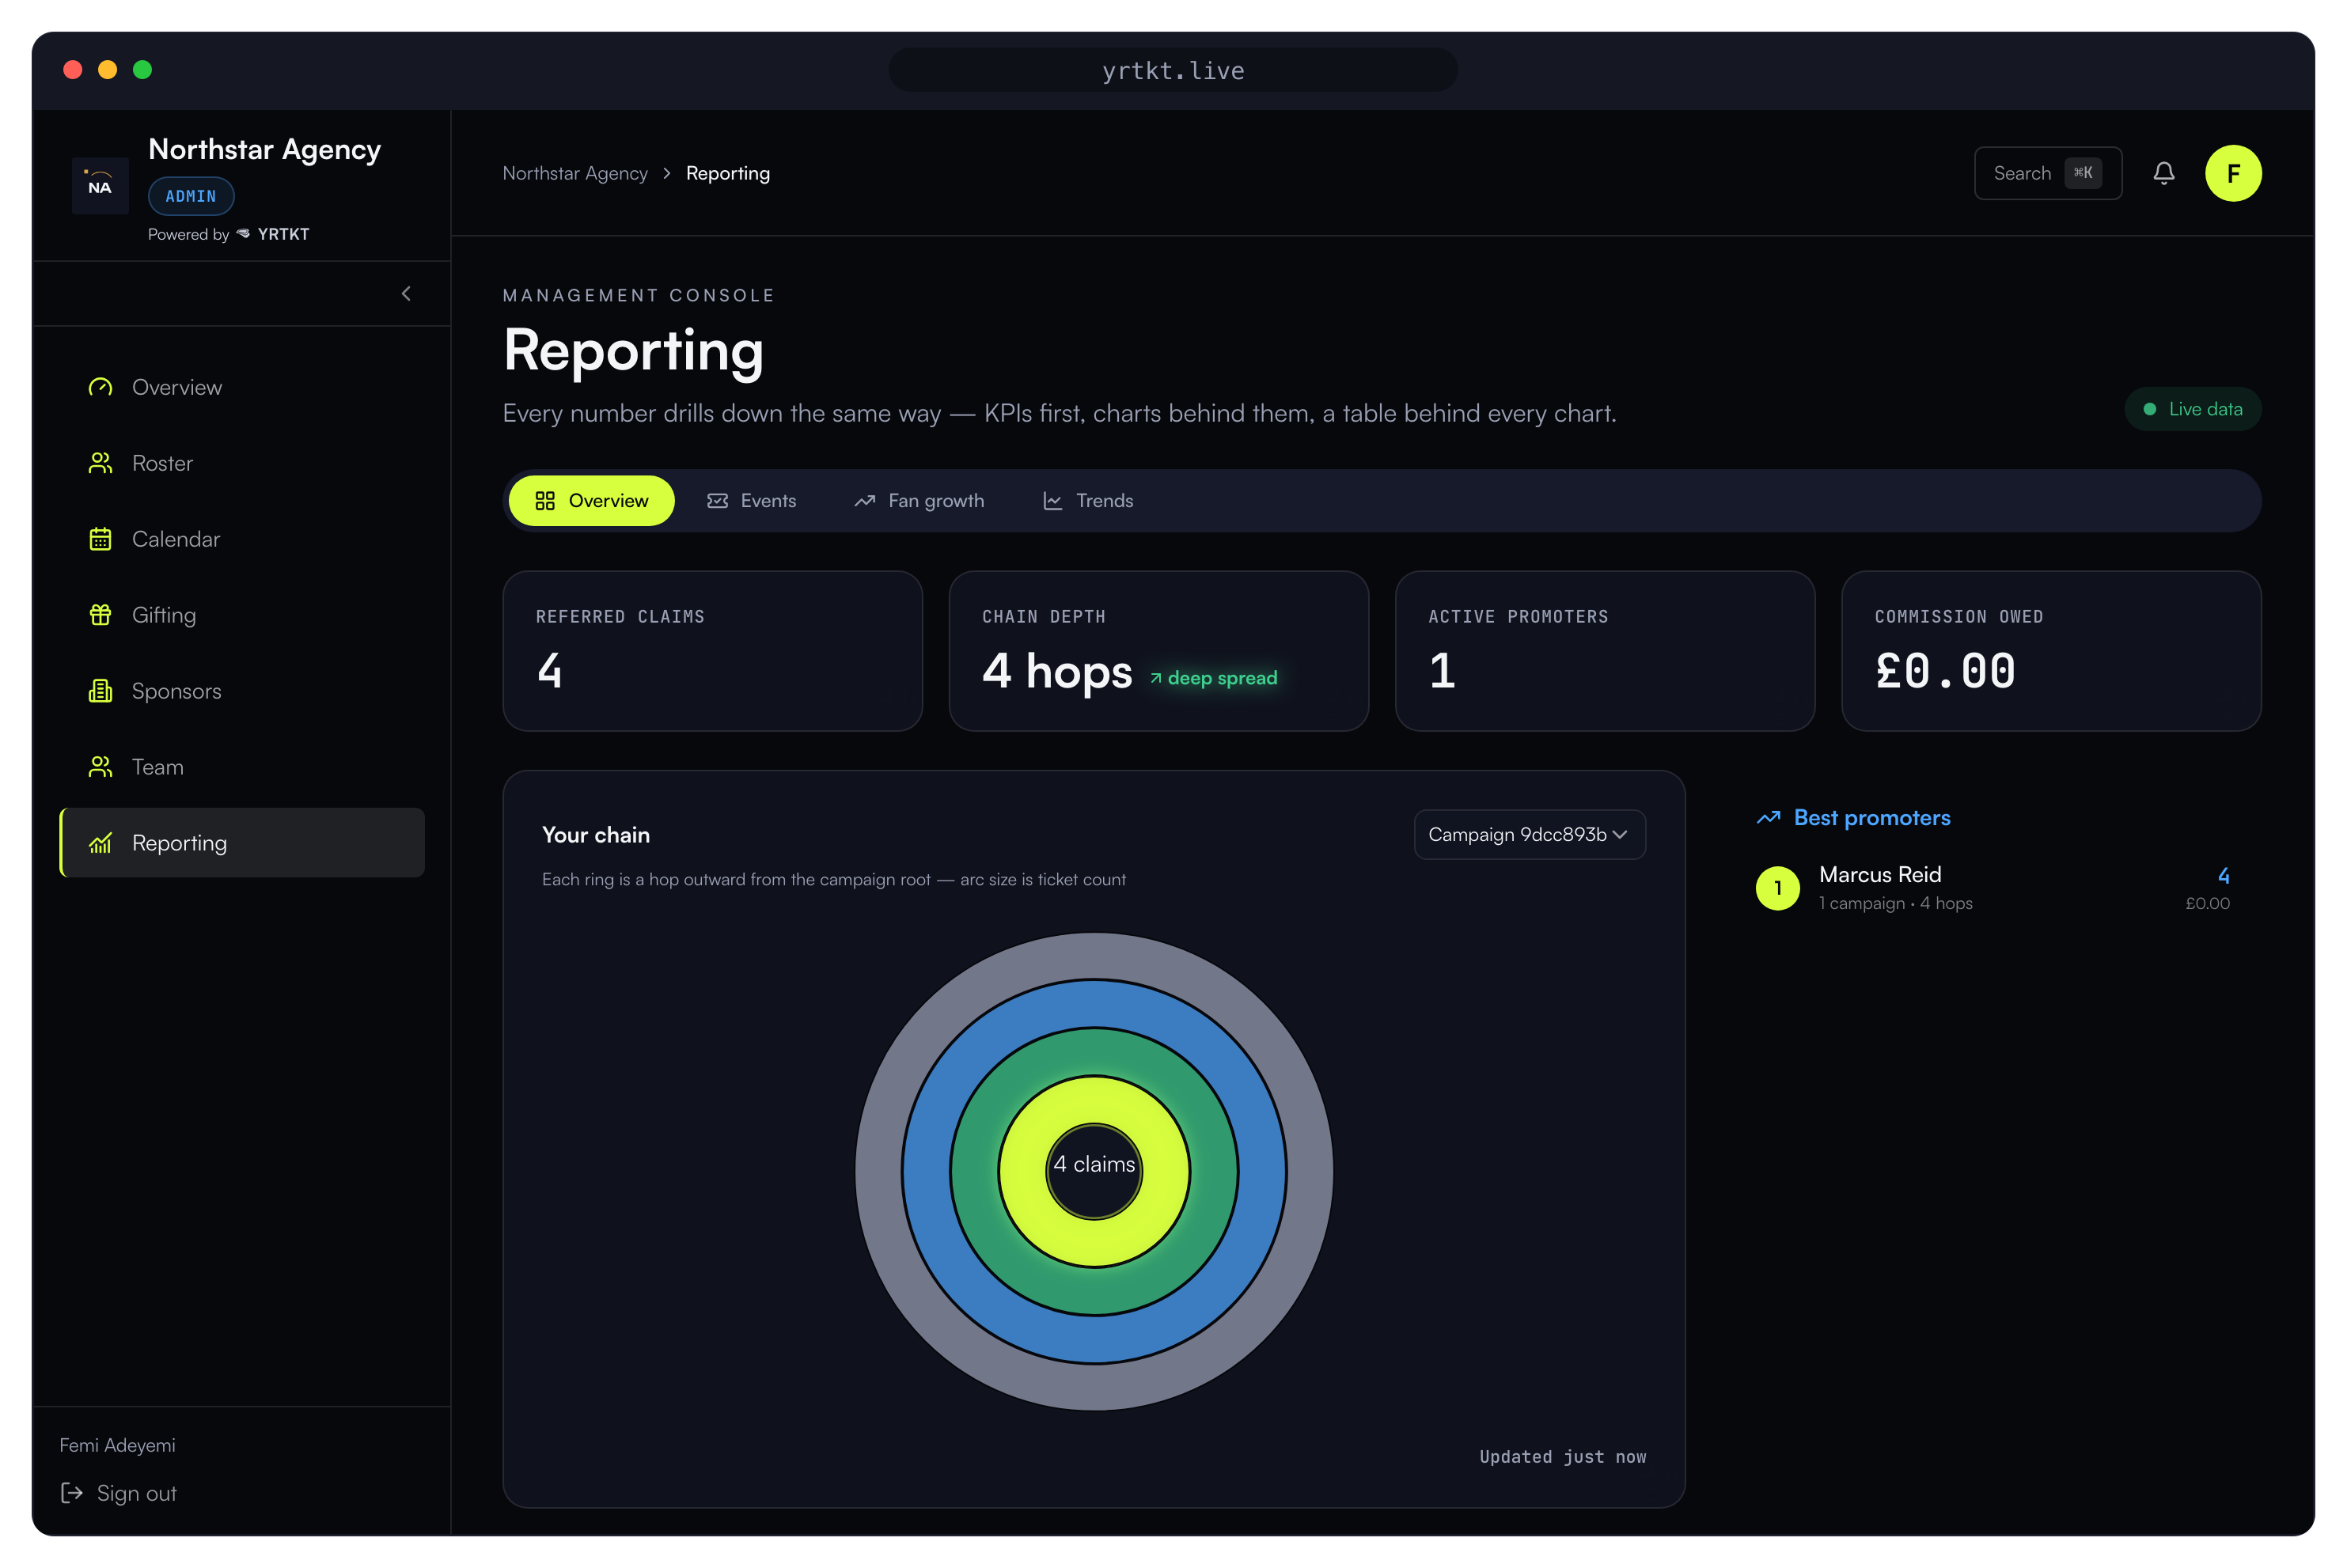
Task: Click the Overview gauge icon in sidebar
Action: point(100,387)
